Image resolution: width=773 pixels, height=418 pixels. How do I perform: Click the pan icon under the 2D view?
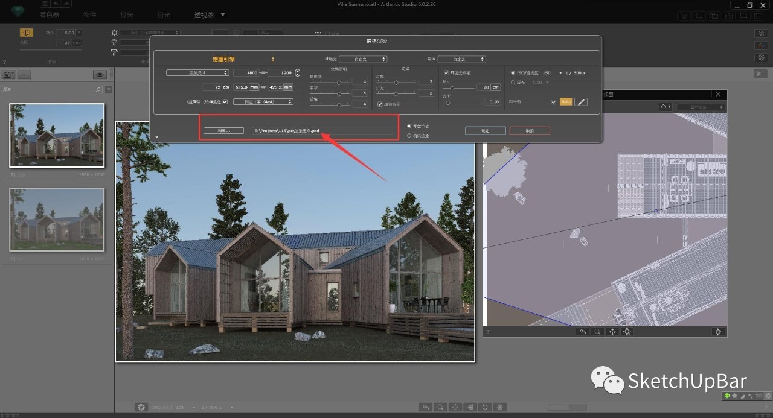coord(612,332)
